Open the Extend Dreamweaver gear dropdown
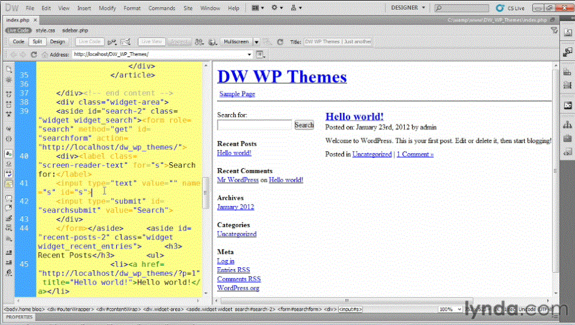The height and width of the screenshot is (325, 575). click(277, 8)
